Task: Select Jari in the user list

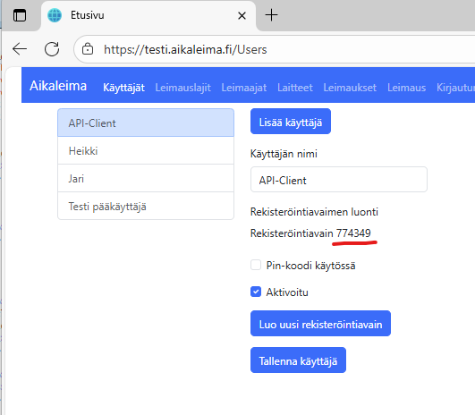Action: point(146,178)
